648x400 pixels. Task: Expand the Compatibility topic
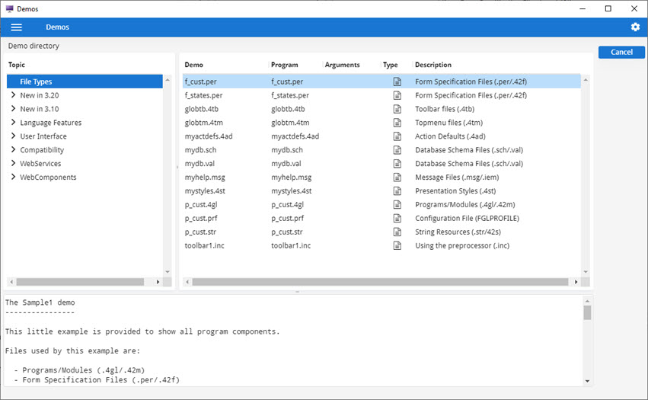(13, 149)
